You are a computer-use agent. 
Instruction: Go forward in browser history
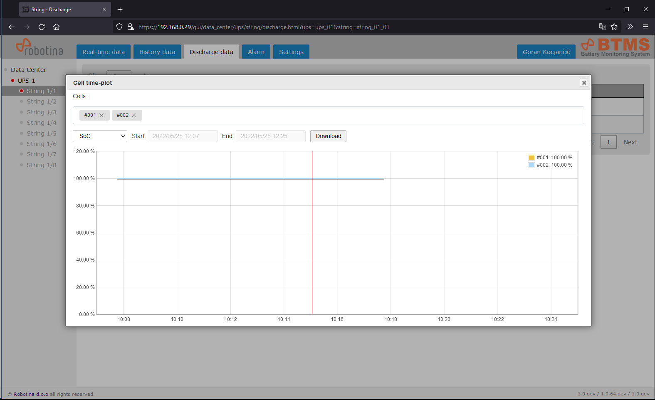pyautogui.click(x=27, y=27)
